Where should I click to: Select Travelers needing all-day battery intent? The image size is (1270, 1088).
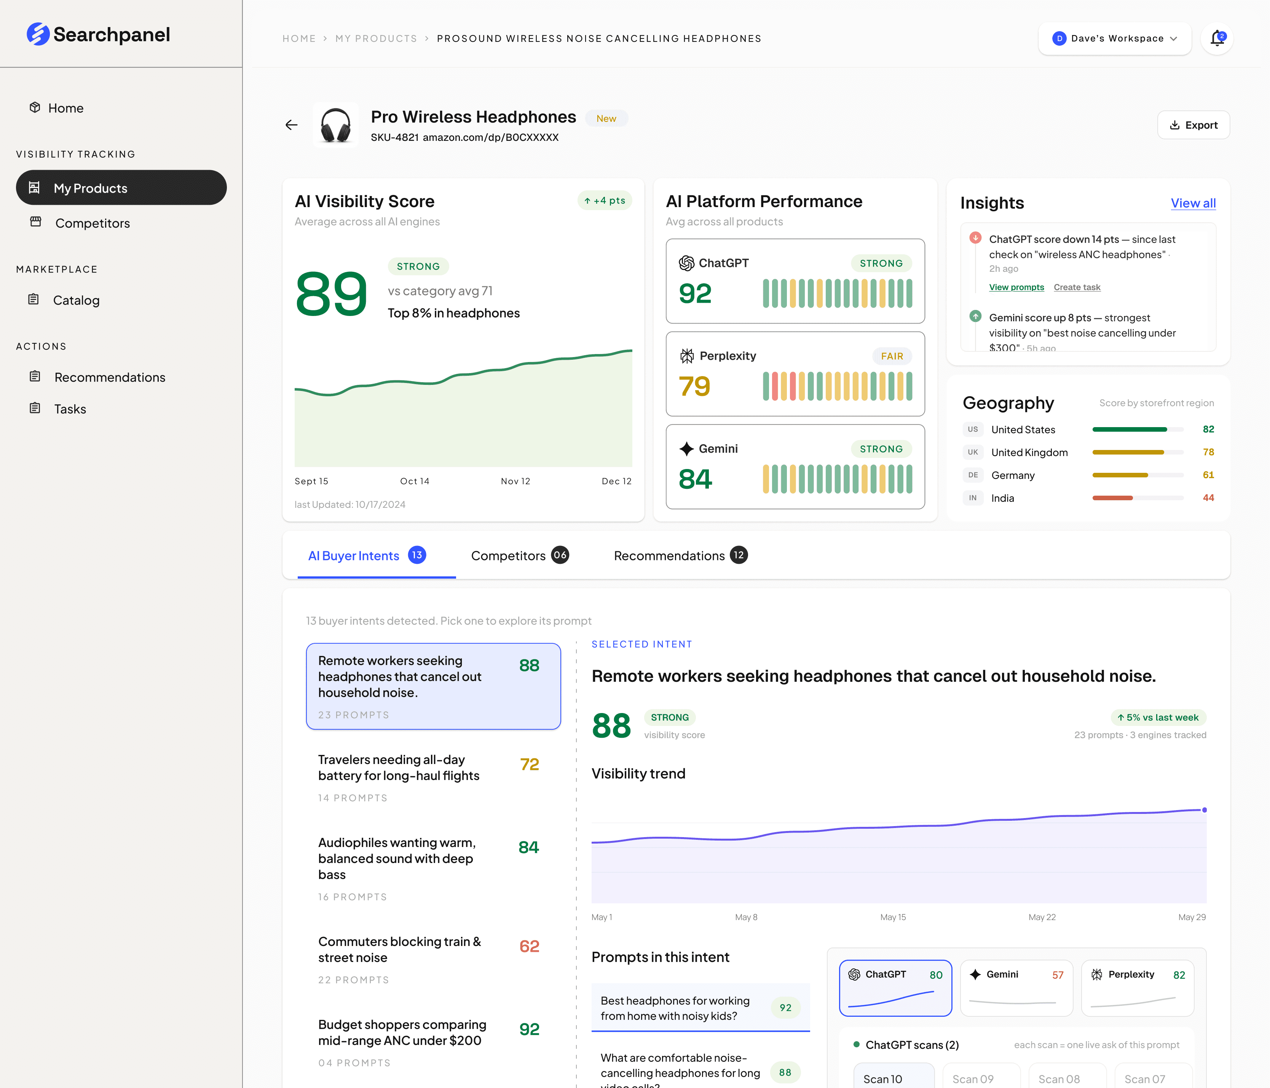coord(433,778)
